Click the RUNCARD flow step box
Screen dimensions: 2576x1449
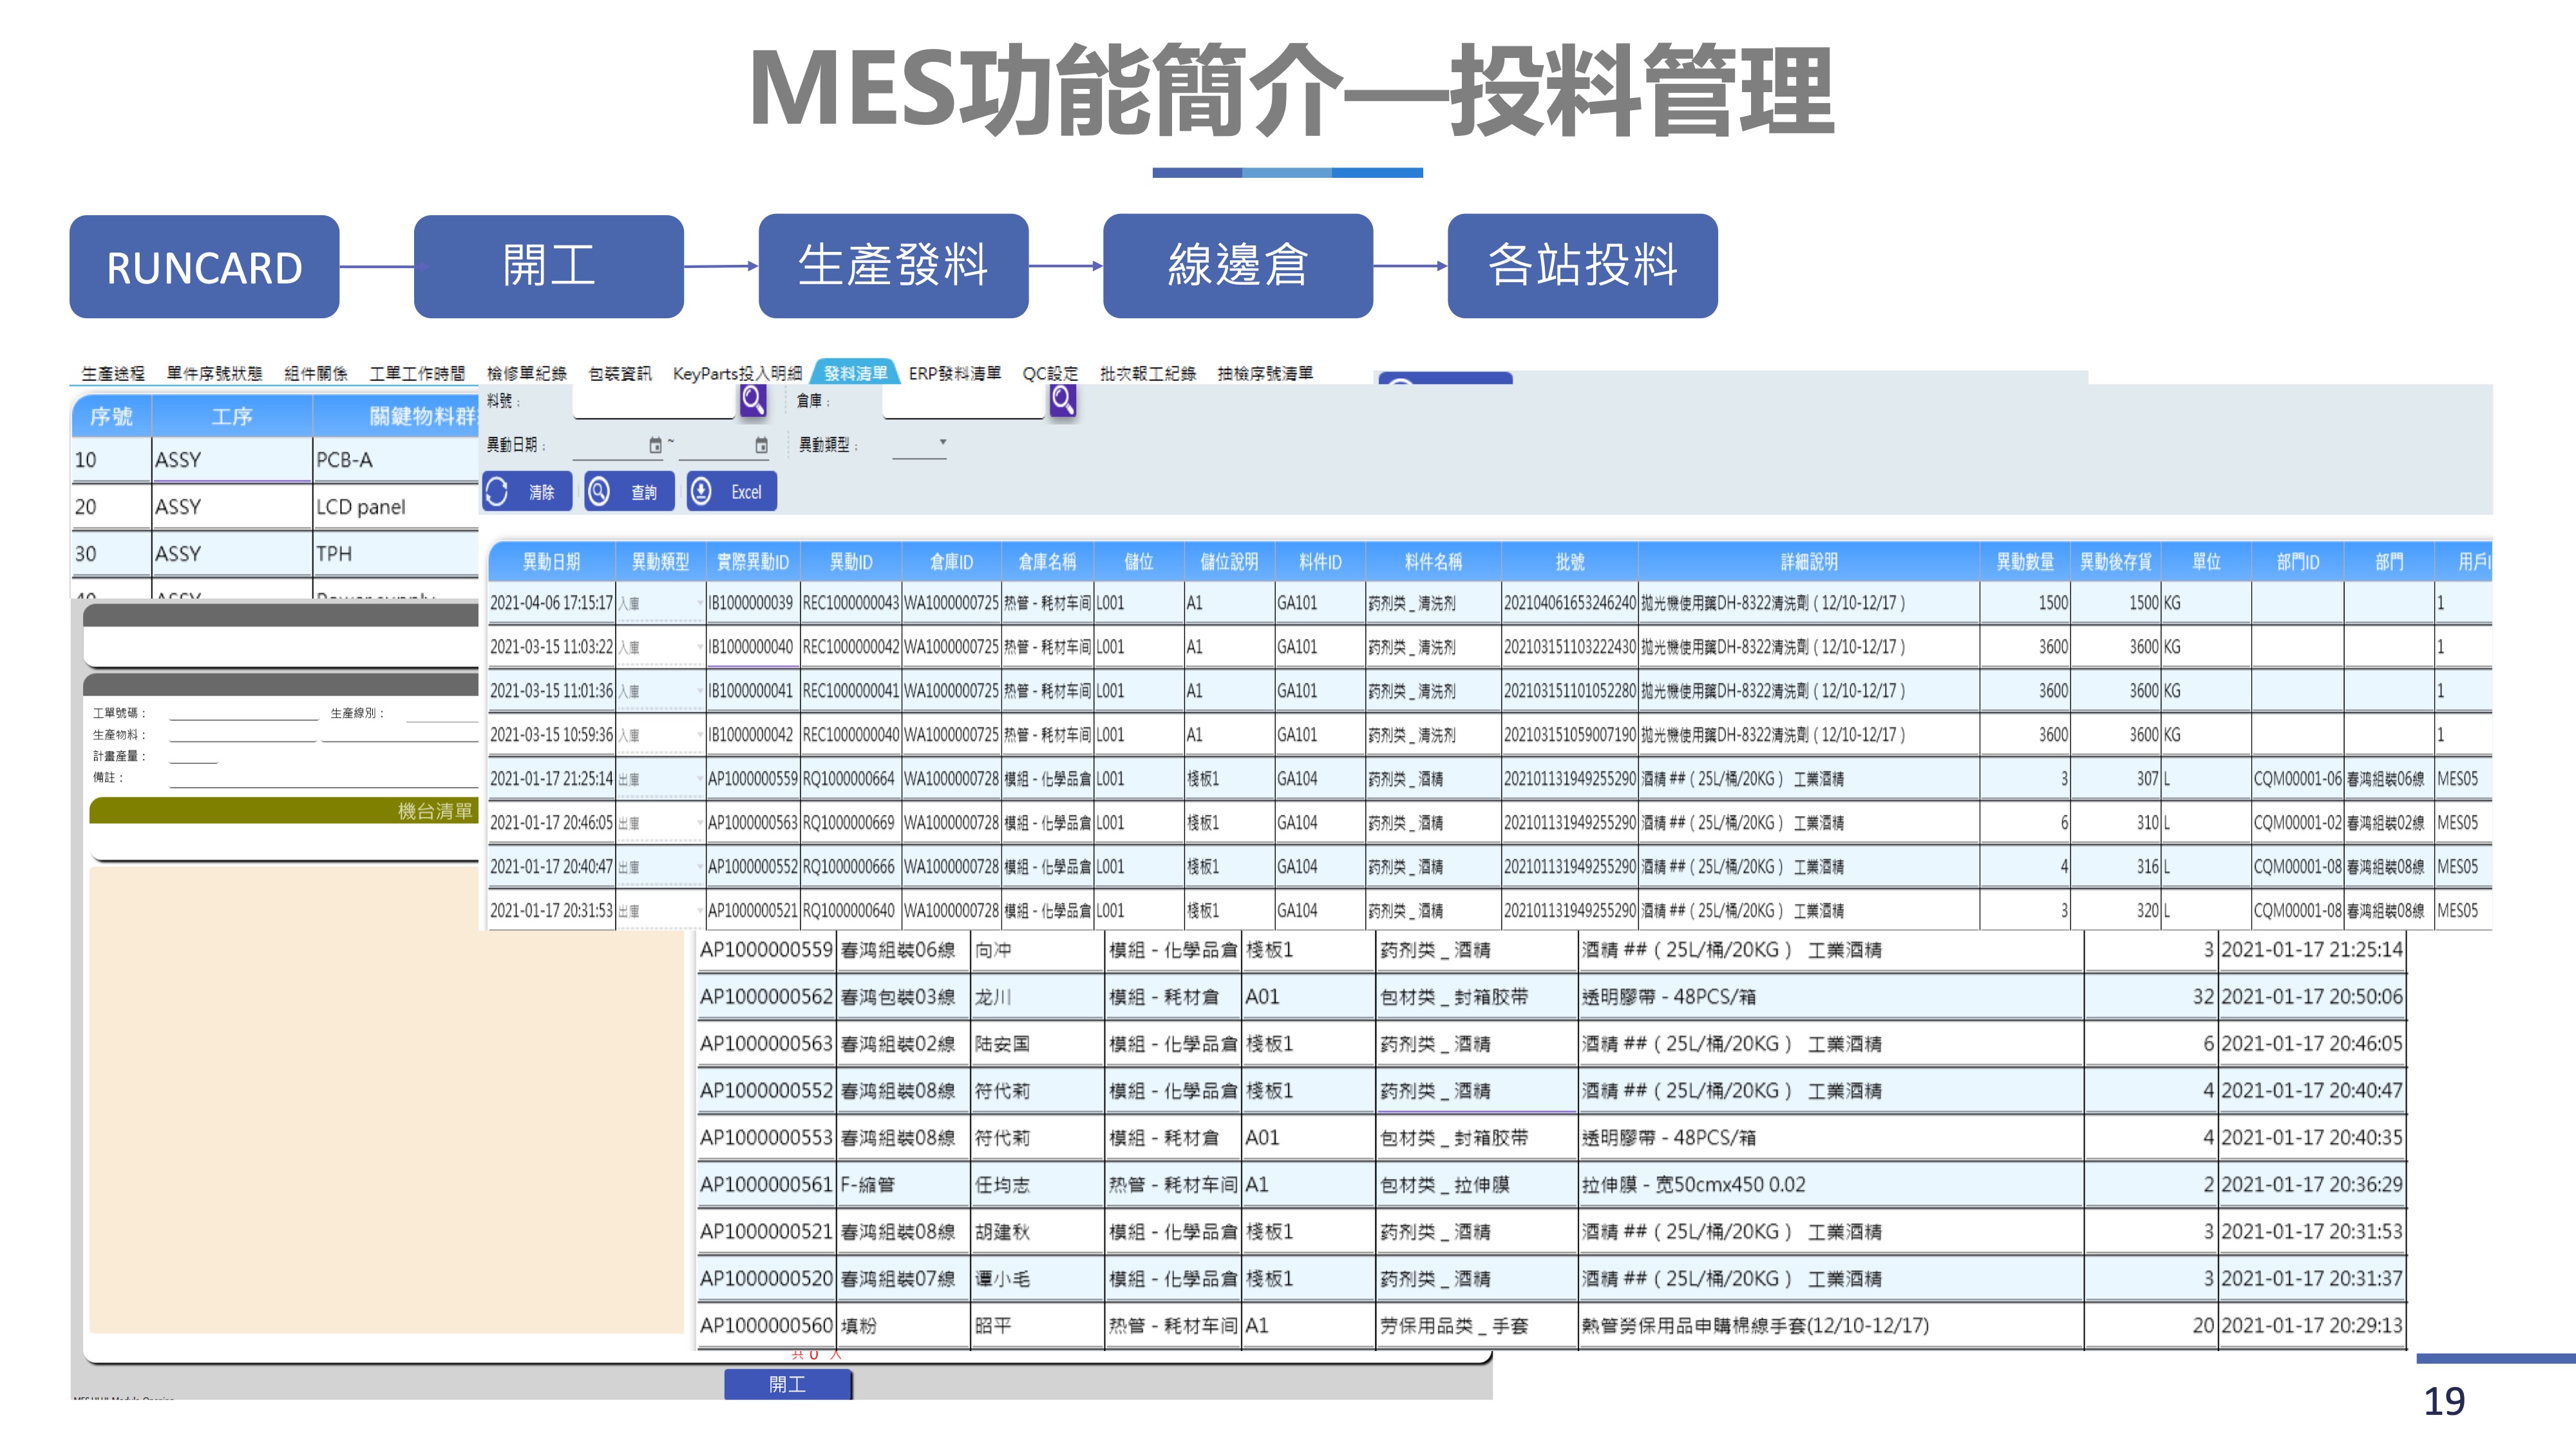tap(204, 266)
